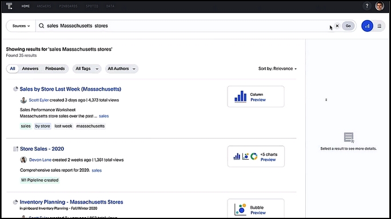This screenshot has height=219, width=391.
Task: Open the Sort by: Relevance dropdown
Action: tap(277, 68)
